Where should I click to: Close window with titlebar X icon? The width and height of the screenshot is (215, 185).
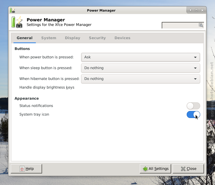click(202, 10)
